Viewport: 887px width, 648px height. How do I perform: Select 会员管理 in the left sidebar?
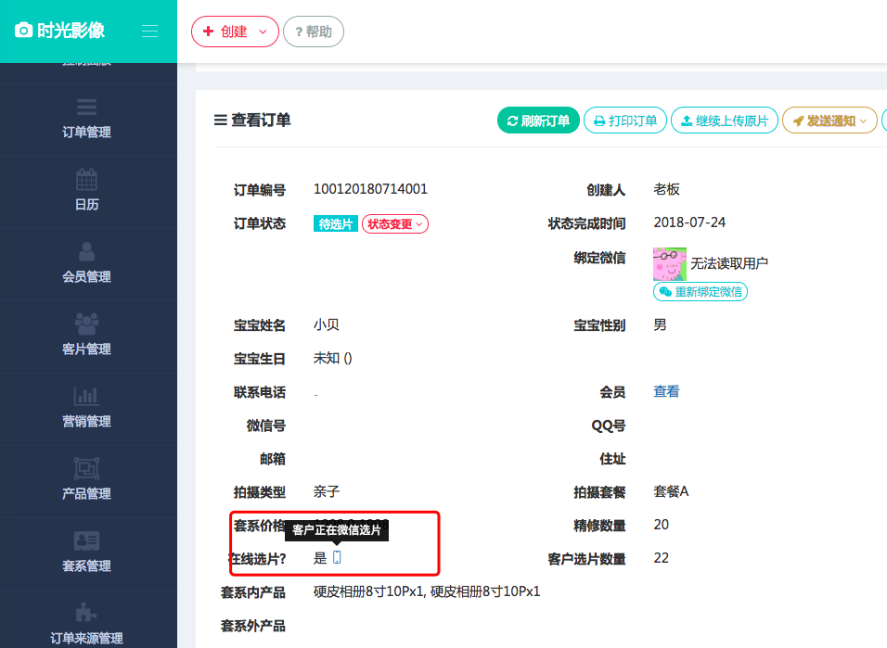(88, 263)
